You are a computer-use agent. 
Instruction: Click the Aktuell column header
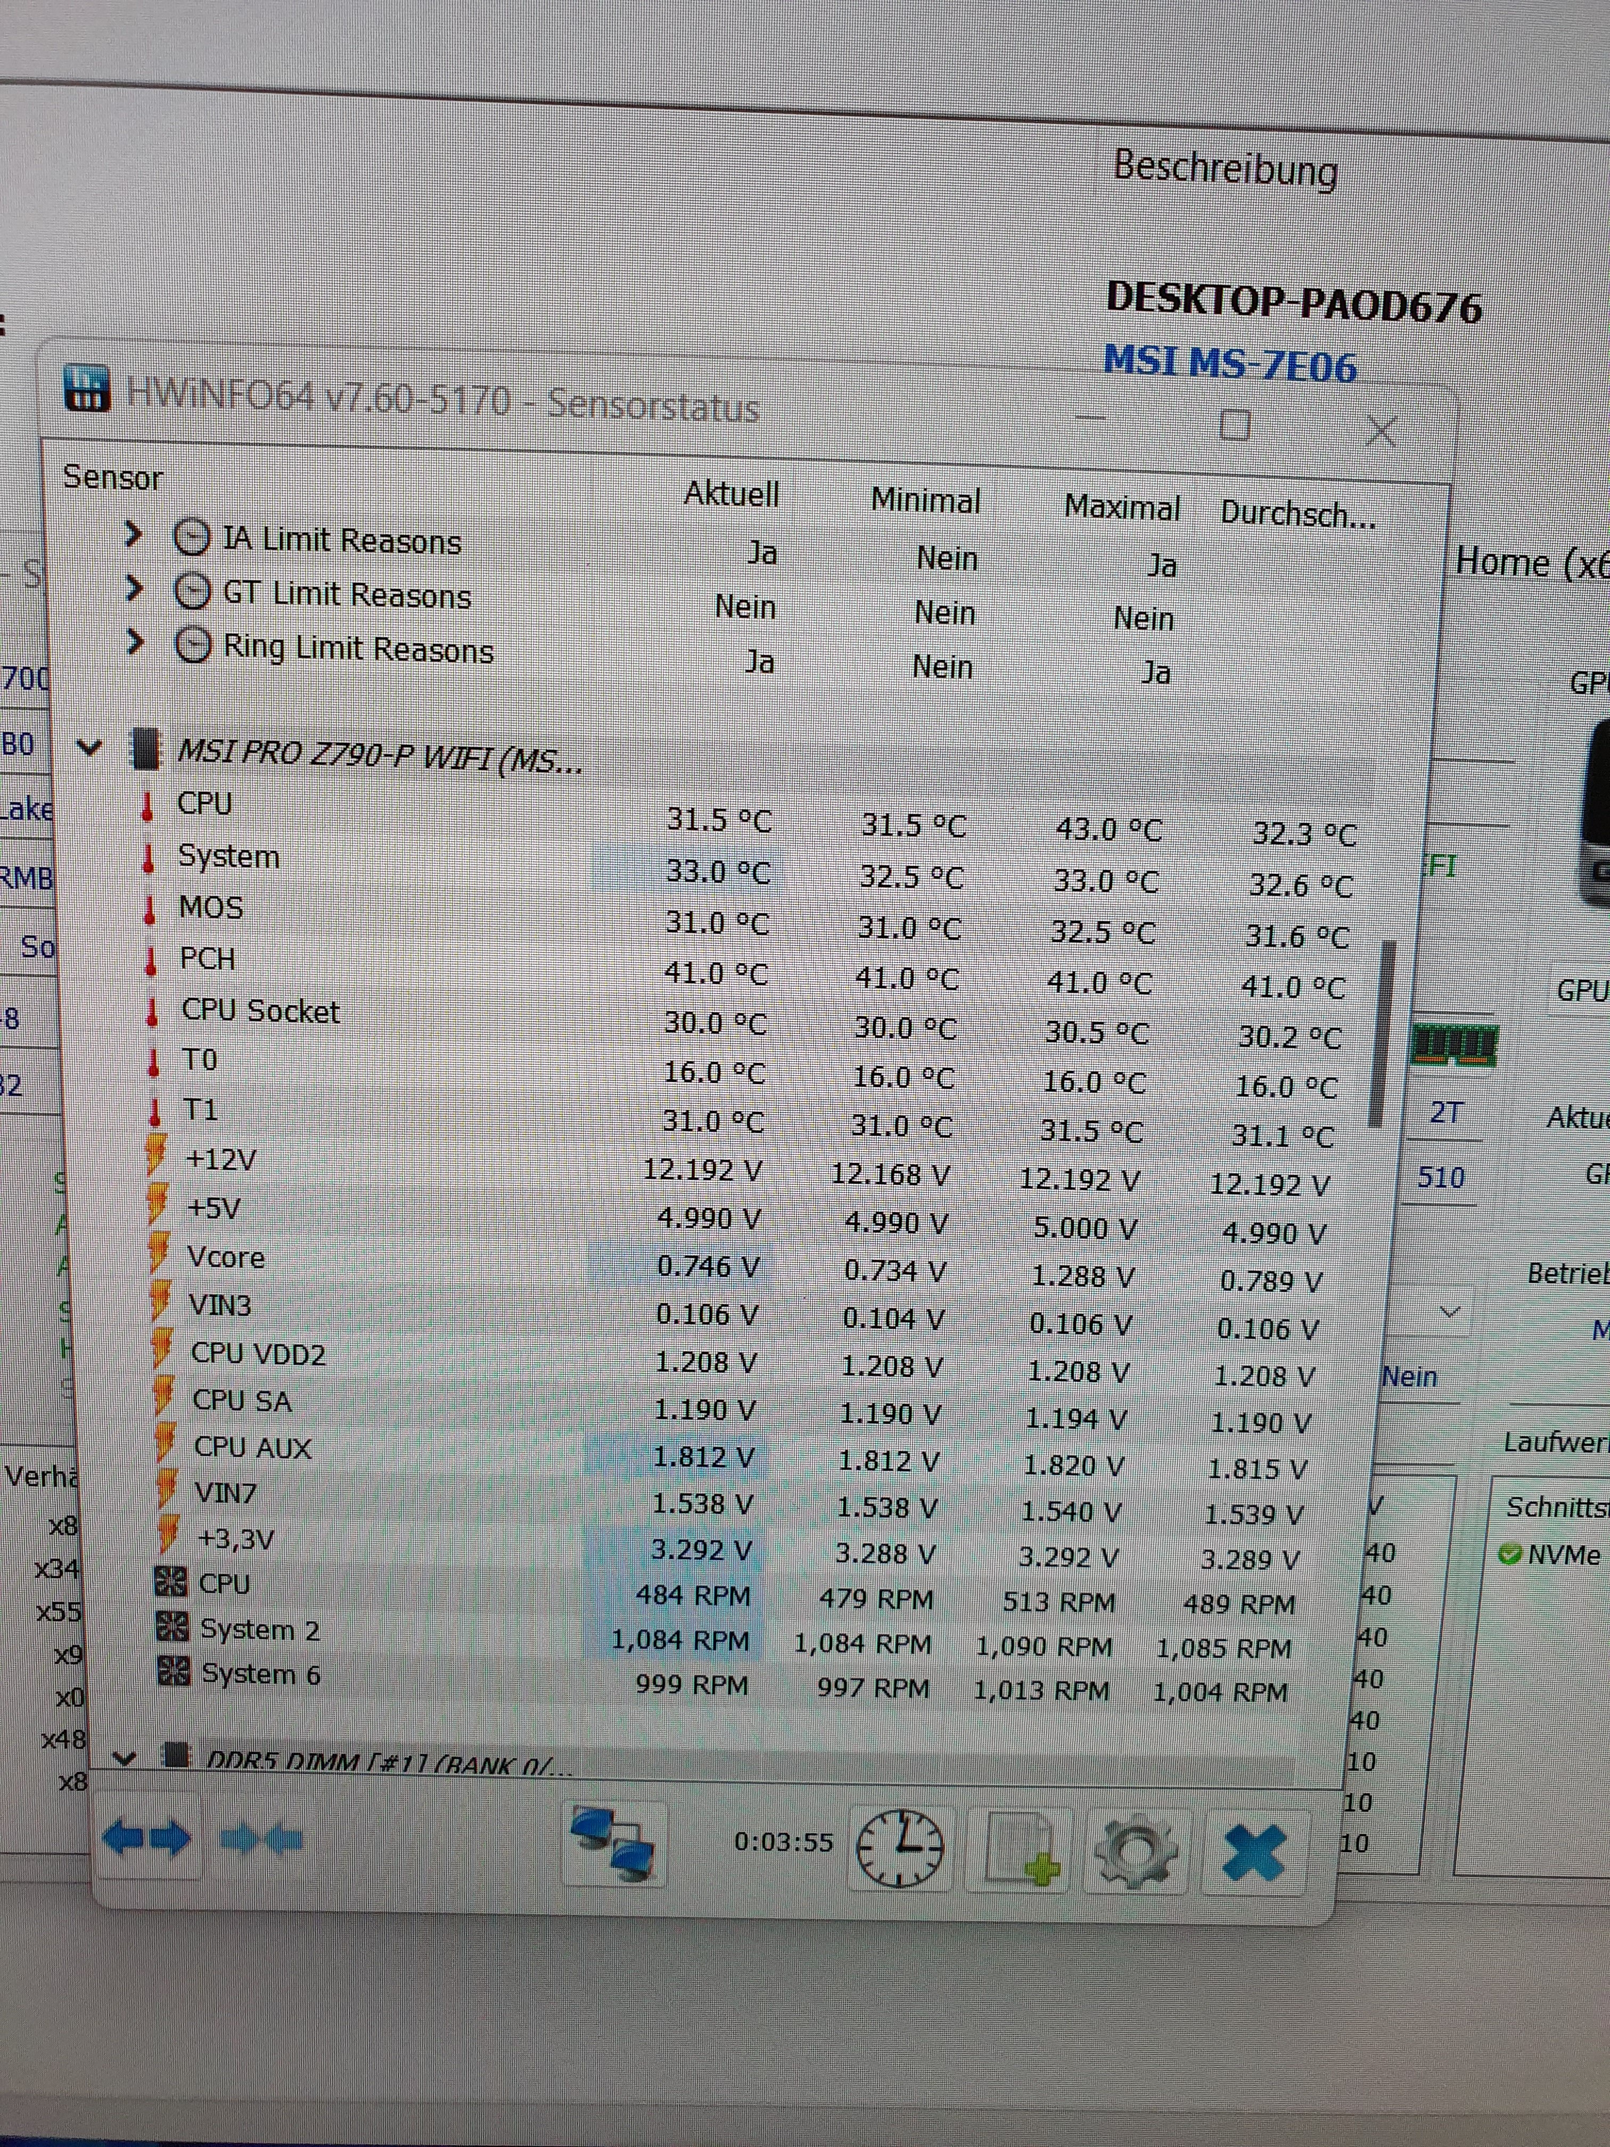point(731,494)
